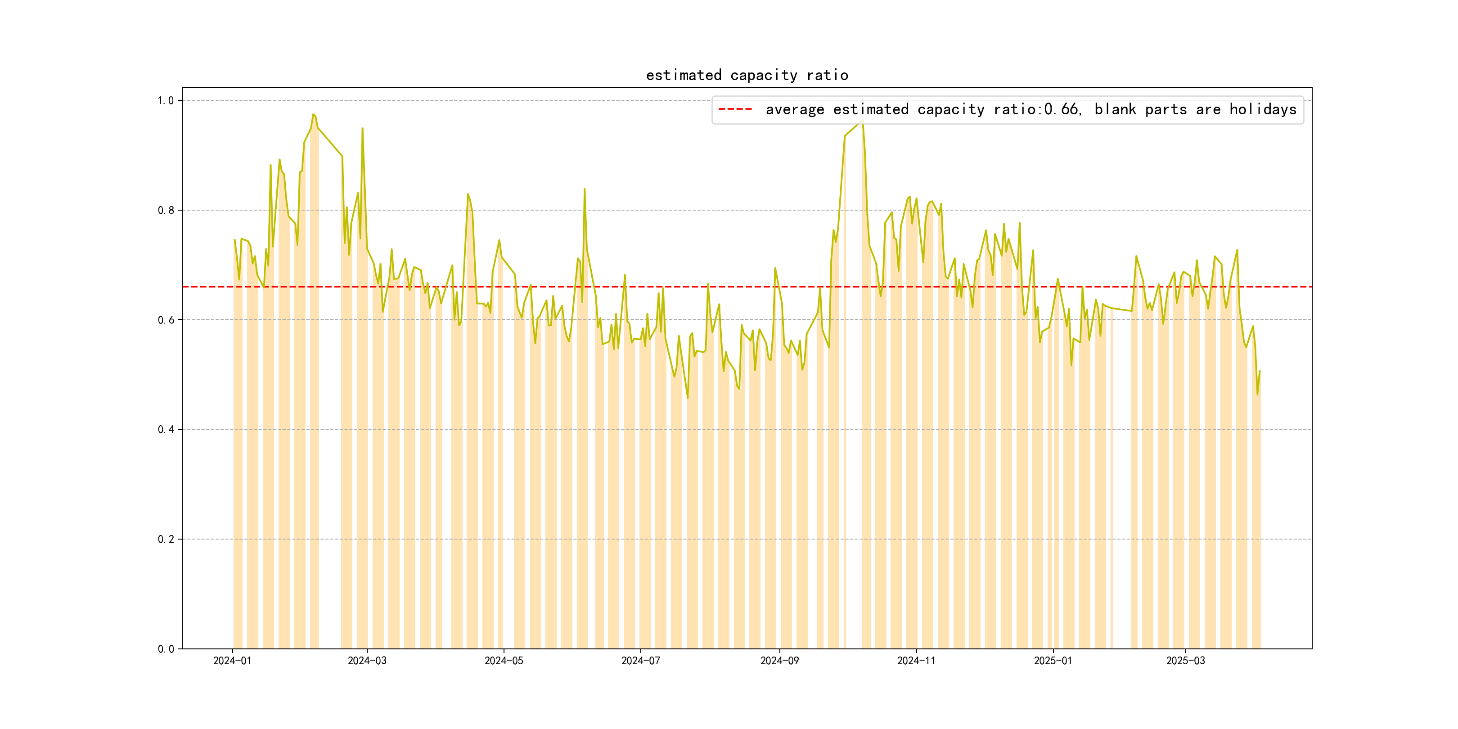Click the 1.0 y-axis tick label
The width and height of the screenshot is (1458, 729).
tap(165, 101)
